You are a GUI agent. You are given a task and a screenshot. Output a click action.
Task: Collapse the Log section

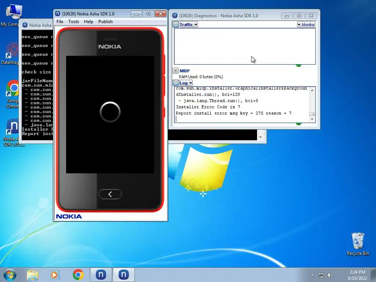tap(176, 83)
